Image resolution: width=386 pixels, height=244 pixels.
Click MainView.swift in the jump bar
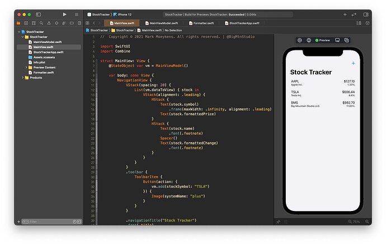[149, 30]
